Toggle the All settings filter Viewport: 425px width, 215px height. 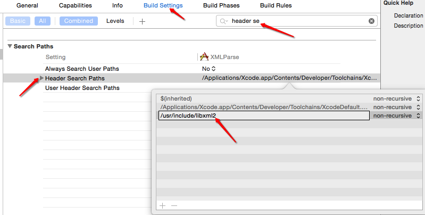pyautogui.click(x=42, y=21)
